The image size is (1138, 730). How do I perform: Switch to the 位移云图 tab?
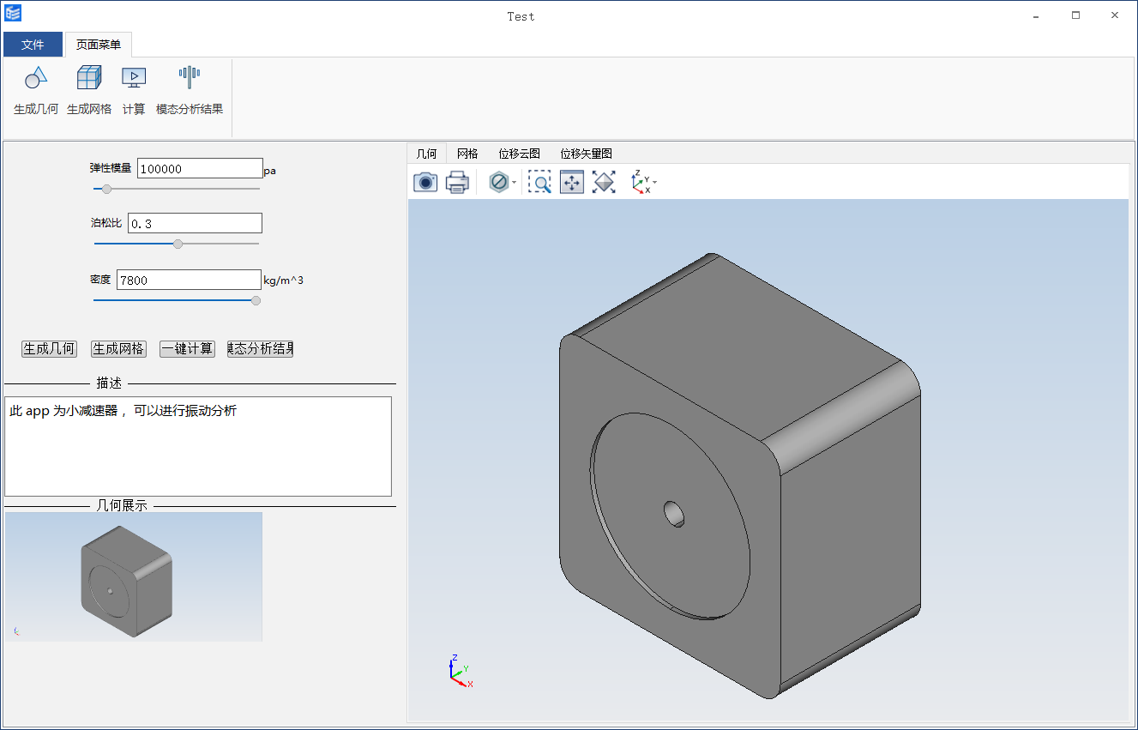pos(520,154)
